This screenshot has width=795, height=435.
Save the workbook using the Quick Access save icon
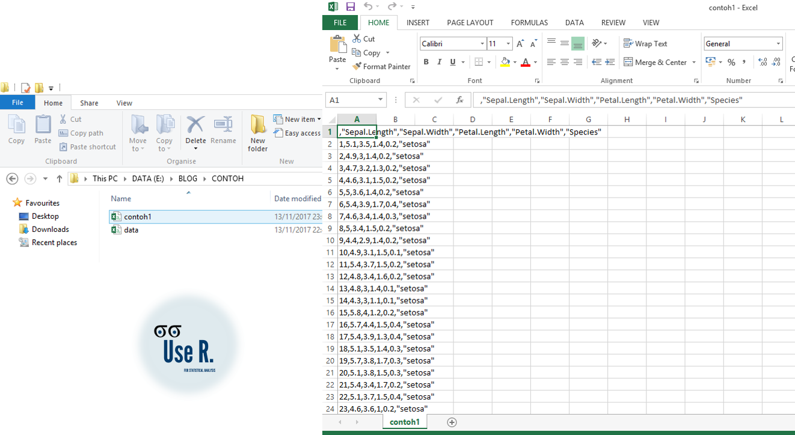coord(351,7)
